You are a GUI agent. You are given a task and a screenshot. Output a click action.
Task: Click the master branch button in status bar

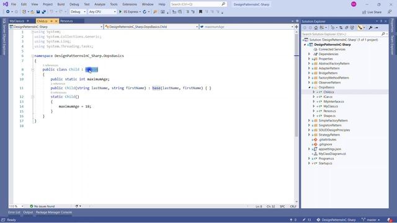tap(371, 220)
